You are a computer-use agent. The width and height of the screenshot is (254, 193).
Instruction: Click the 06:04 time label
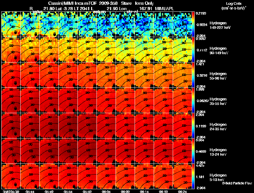click(106, 191)
